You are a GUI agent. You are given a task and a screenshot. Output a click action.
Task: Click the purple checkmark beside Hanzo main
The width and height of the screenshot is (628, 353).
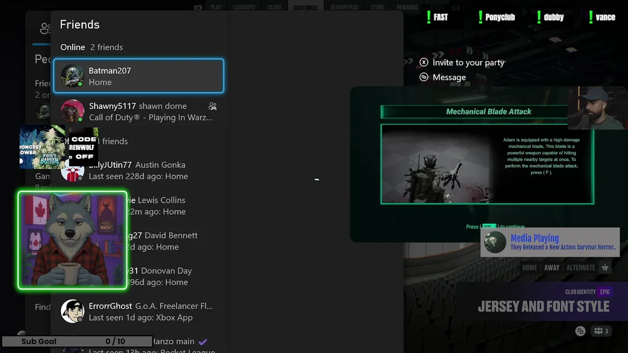203,341
